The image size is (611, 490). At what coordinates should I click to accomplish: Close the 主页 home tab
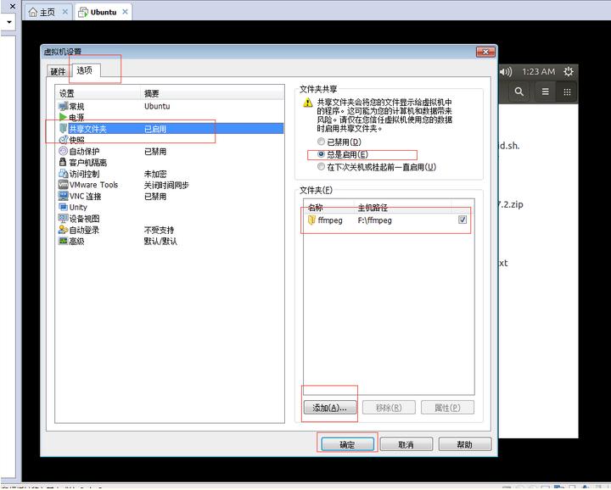65,12
